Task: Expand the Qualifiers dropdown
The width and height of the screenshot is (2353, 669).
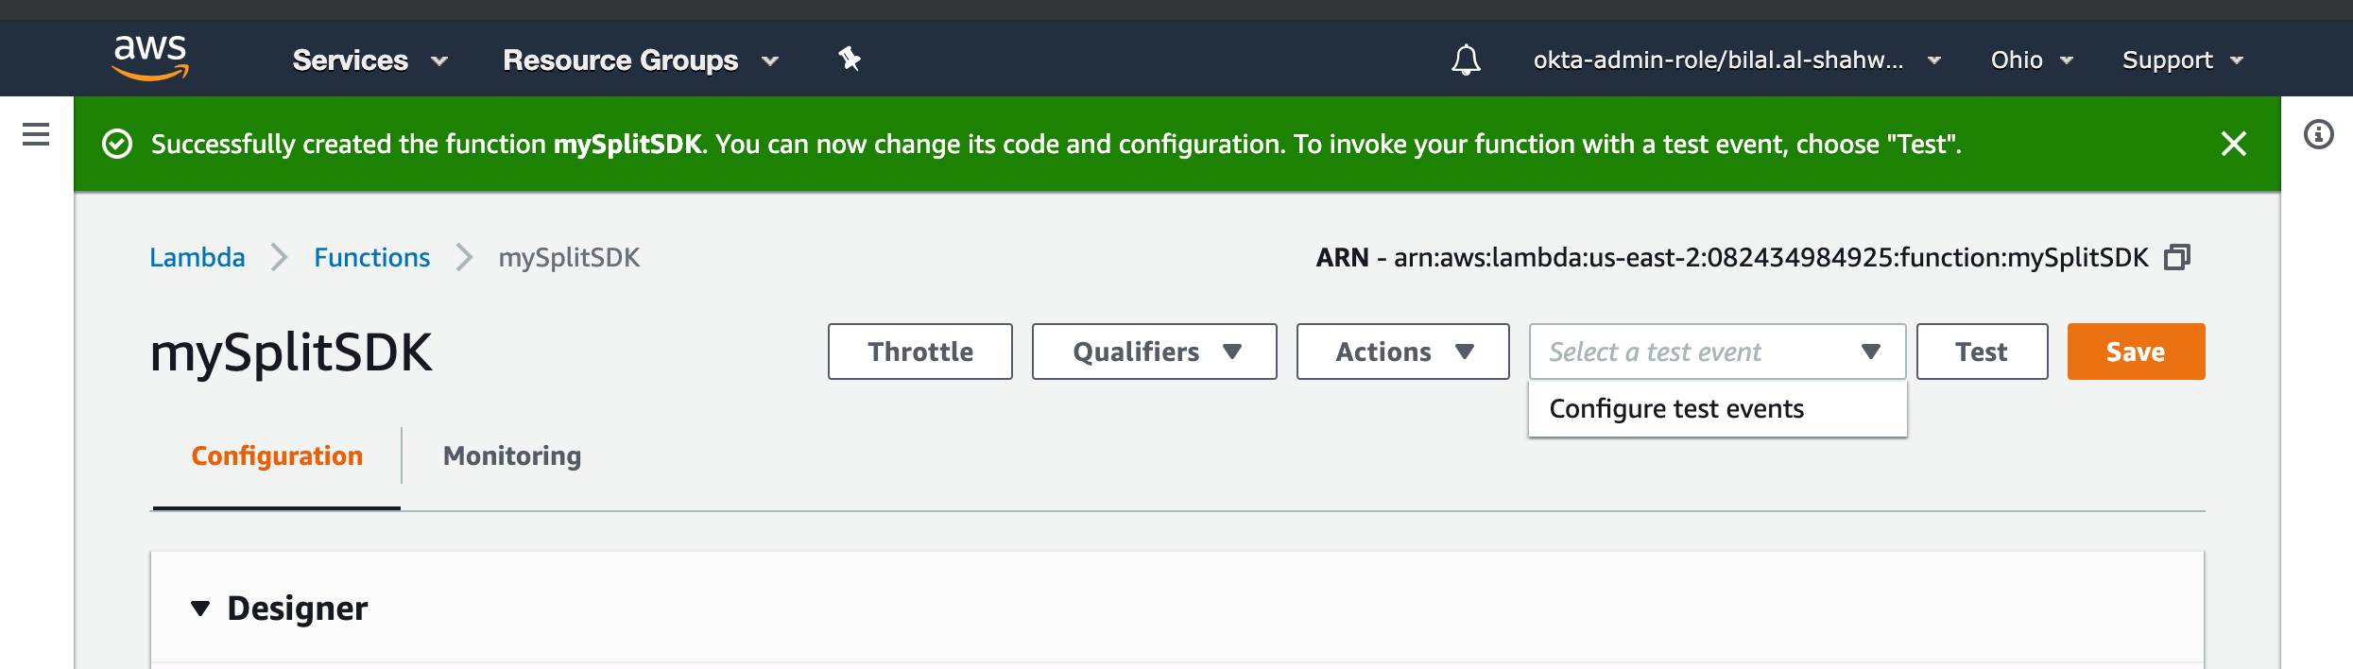Action: click(1154, 352)
